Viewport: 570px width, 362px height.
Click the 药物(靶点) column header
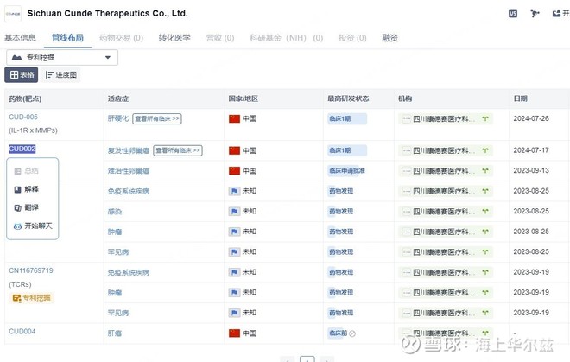click(25, 98)
